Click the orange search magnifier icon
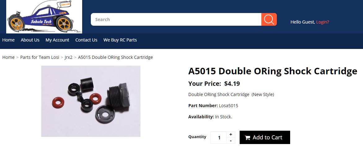363x153 pixels. 269,20
